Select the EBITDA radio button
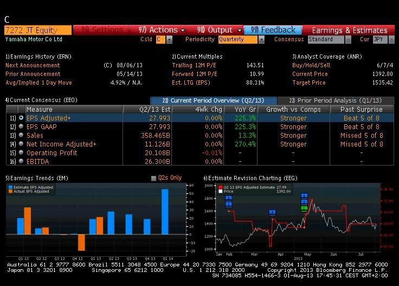Screen dimensions: 399x286 point(21,161)
